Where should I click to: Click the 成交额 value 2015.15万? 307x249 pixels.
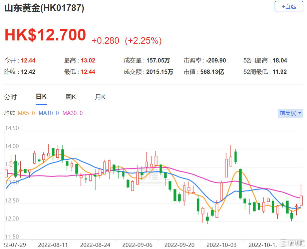(160, 72)
